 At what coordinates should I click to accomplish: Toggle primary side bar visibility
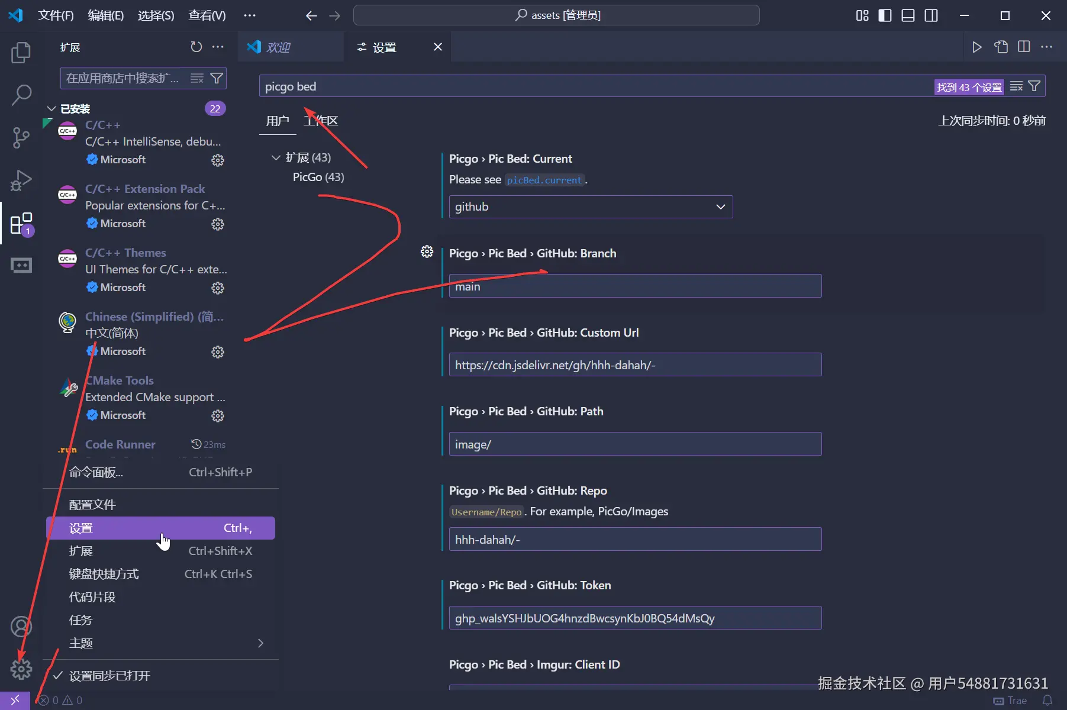[885, 15]
